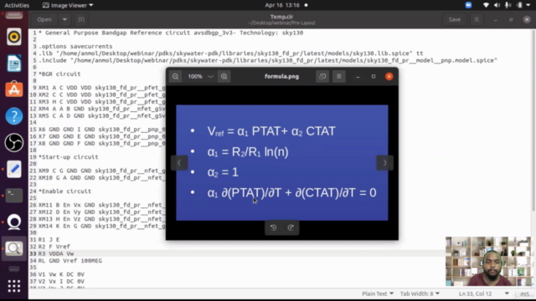Show Applications grid

pyautogui.click(x=14, y=286)
